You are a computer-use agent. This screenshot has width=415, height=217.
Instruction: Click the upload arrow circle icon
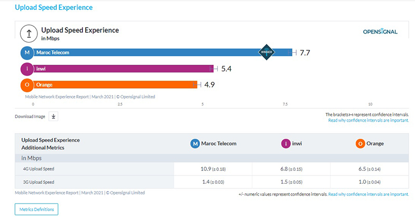click(x=28, y=33)
